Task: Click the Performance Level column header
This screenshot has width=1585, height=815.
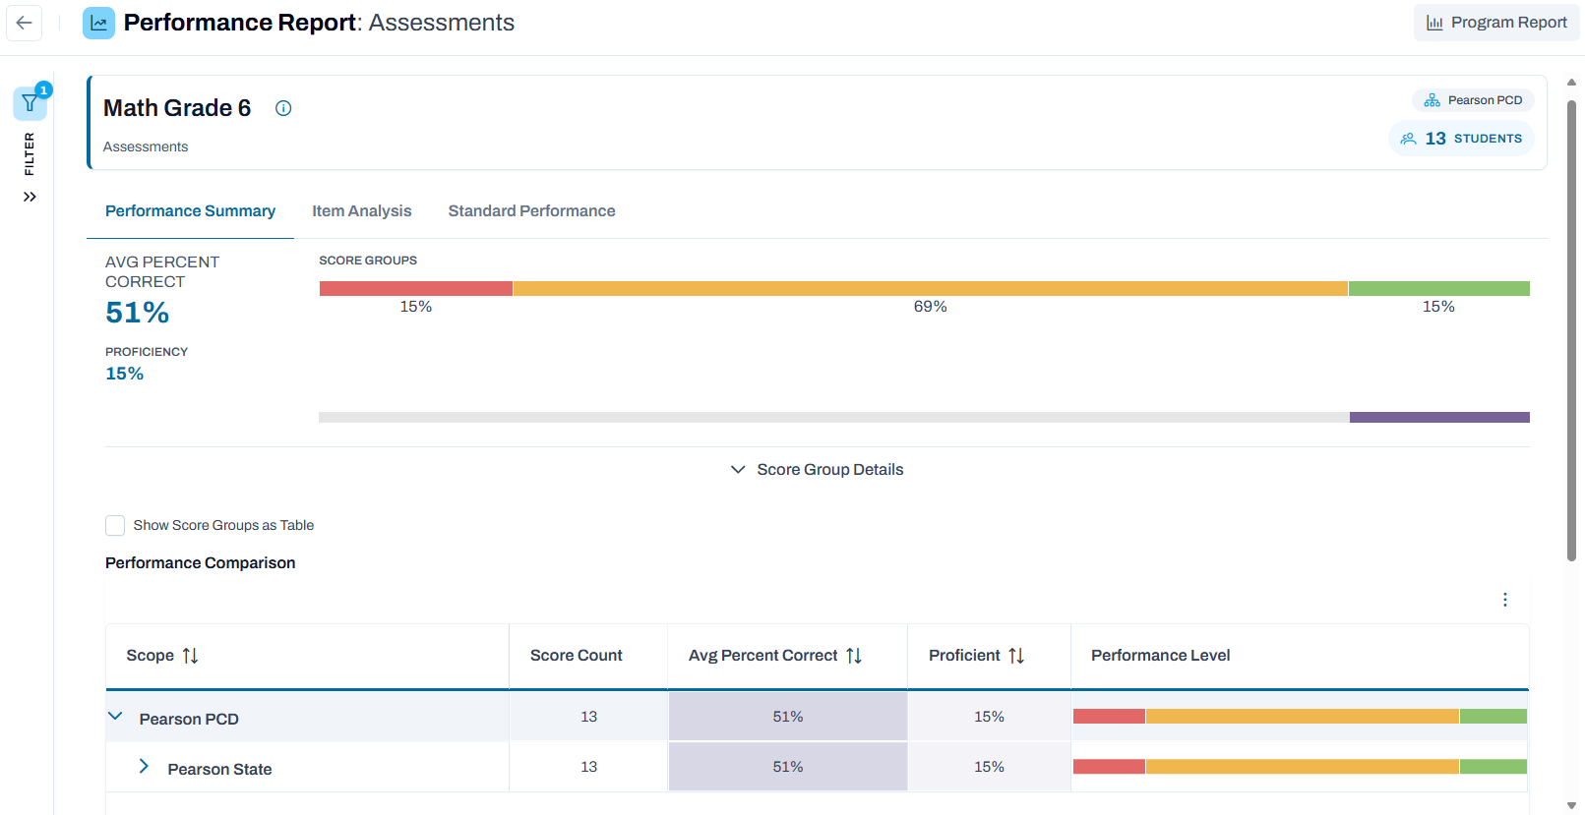Action: tap(1161, 656)
